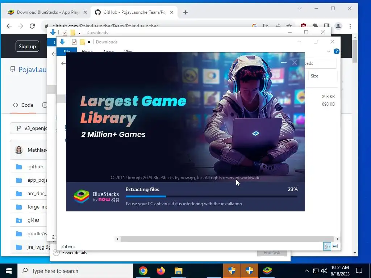Viewport: 371px width, 278px height.
Task: Open Chrome's tab search chevron
Action: pos(300,9)
